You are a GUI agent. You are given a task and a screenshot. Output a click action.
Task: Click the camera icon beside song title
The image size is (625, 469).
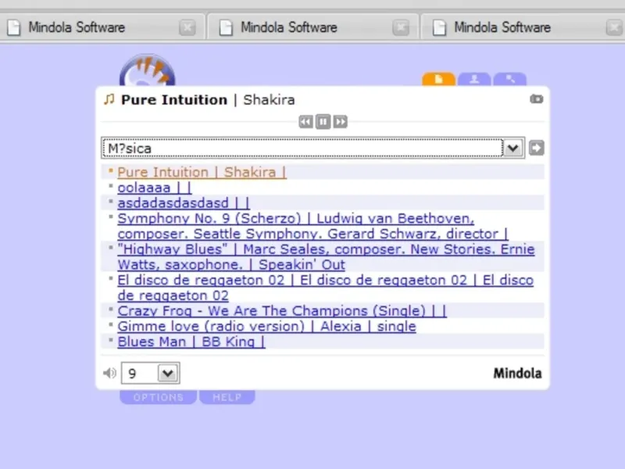click(x=537, y=98)
